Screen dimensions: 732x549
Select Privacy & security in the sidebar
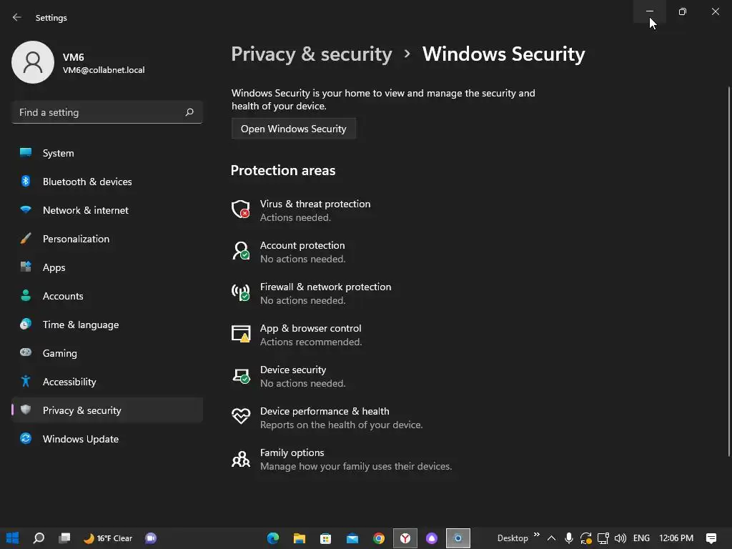point(107,410)
